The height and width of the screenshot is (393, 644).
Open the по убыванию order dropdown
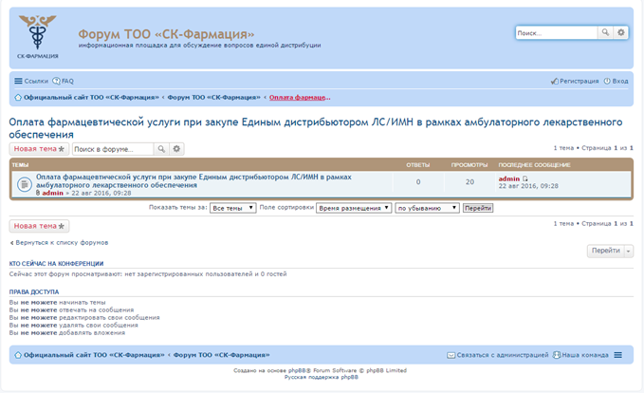(427, 208)
